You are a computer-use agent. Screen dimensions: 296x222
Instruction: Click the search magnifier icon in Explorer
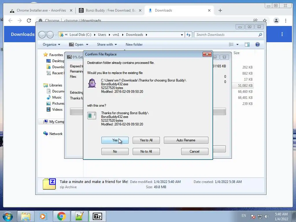tap(260, 35)
